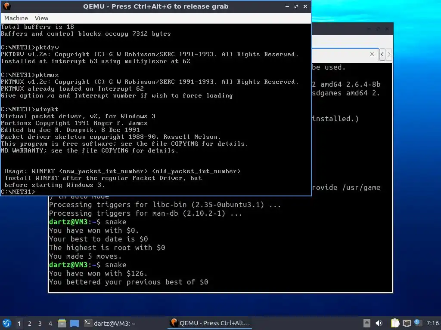Screen dimensions: 441x330
Task: Click the 'Processing triggers for man-db' line
Action: pyautogui.click(x=146, y=213)
